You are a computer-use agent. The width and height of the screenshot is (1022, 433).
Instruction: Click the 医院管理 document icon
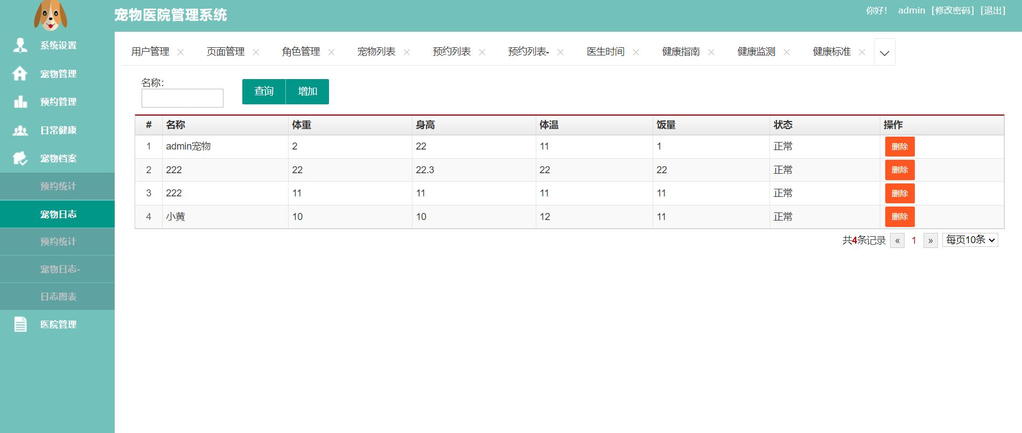coord(20,324)
